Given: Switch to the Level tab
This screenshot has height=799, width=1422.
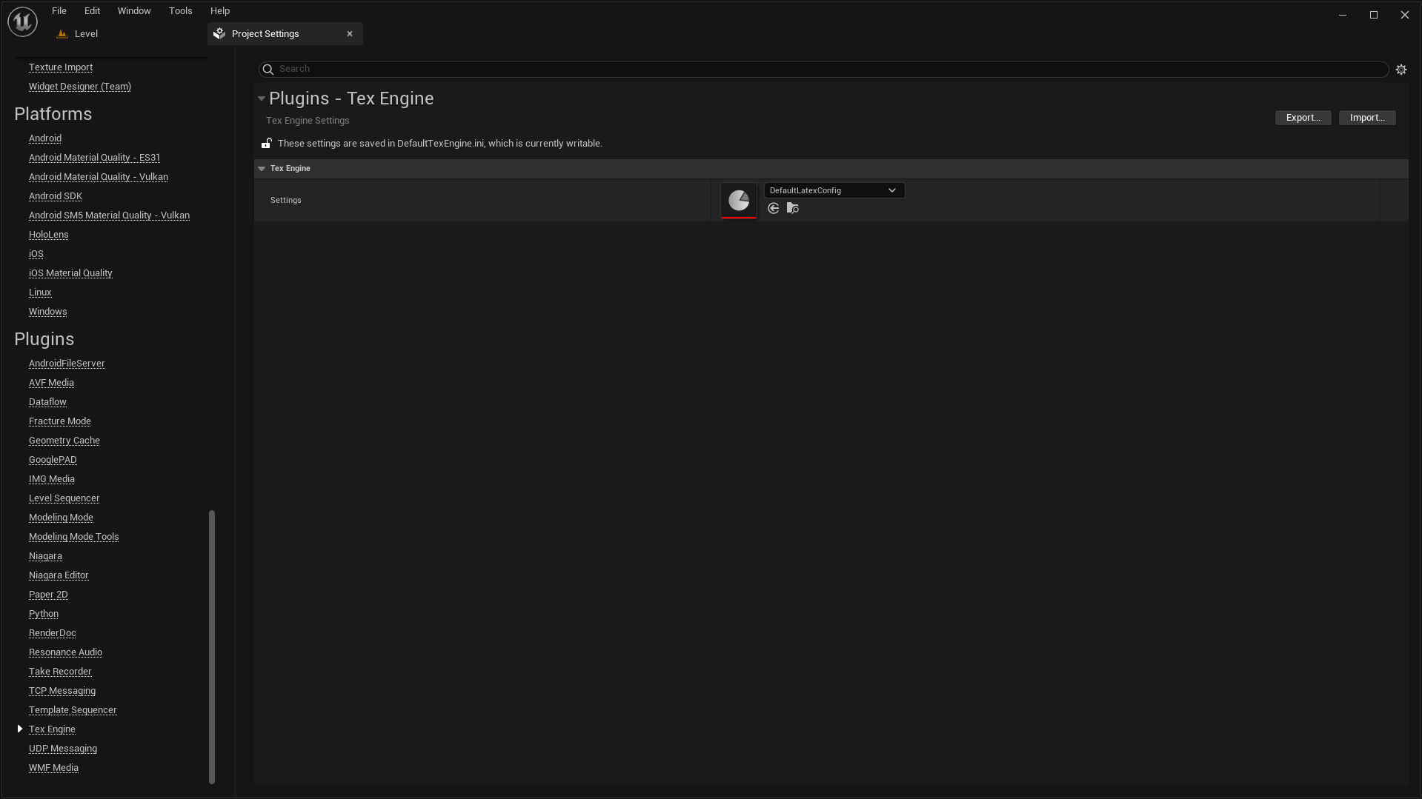Looking at the screenshot, I should [x=86, y=33].
